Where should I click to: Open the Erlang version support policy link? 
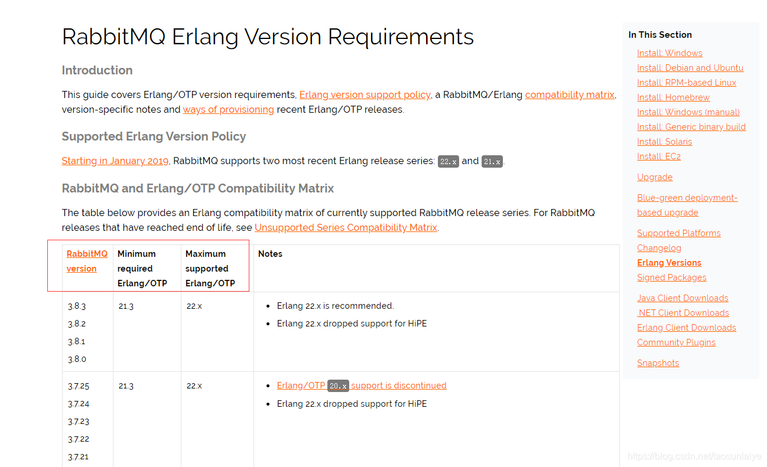pyautogui.click(x=365, y=94)
